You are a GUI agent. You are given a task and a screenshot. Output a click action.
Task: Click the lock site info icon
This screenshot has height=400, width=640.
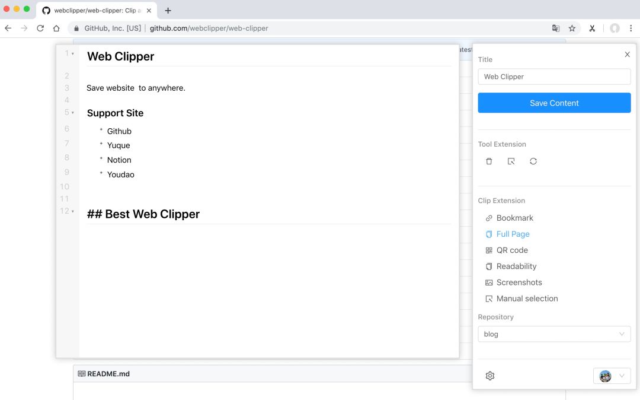[x=76, y=28]
